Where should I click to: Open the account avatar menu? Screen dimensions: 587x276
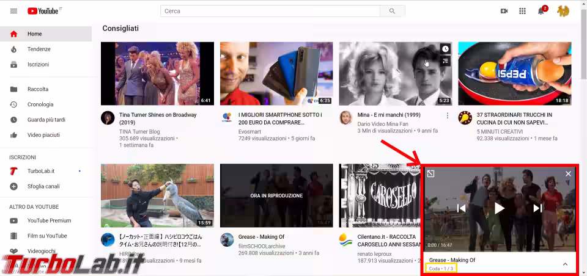pyautogui.click(x=563, y=11)
